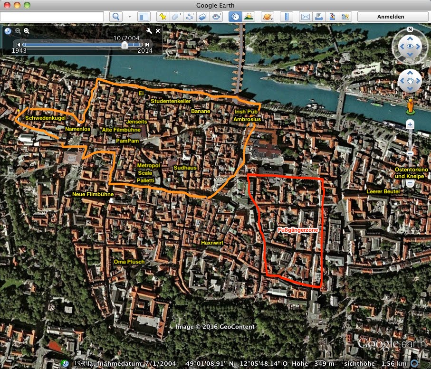Click the Street View pegman
The width and height of the screenshot is (431, 369).
(410, 106)
